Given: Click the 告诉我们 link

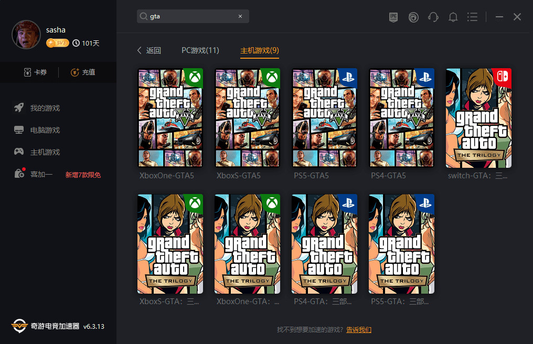Looking at the screenshot, I should [359, 330].
